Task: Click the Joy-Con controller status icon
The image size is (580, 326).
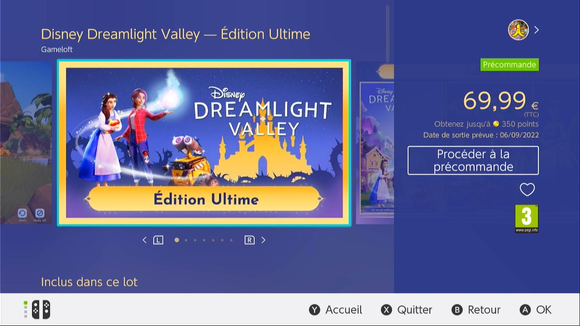Action: (37, 310)
